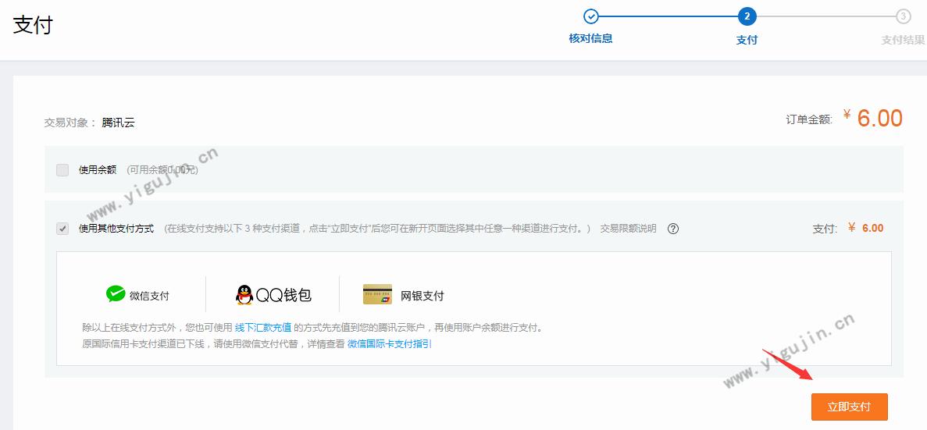The height and width of the screenshot is (430, 927).
Task: Click the step 3 circle for 支付结果
Action: point(903,16)
